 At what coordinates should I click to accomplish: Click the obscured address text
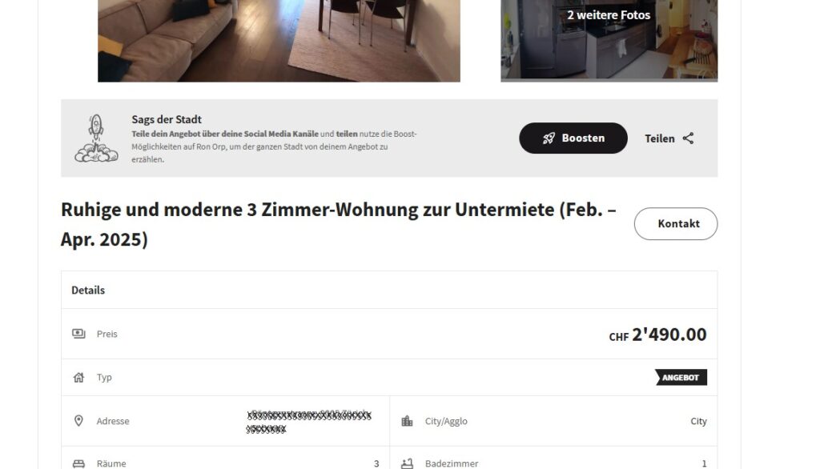308,422
